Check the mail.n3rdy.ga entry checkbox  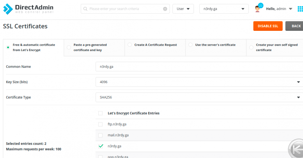click(100, 135)
